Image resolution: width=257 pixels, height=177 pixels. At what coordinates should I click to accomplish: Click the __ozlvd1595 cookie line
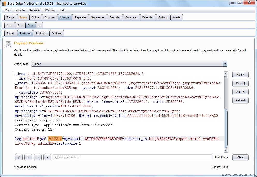38,92
